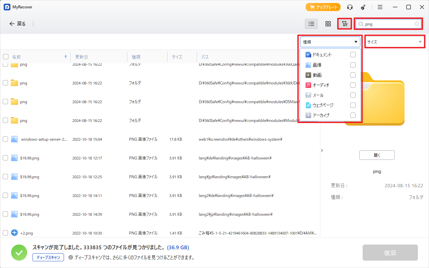Start ディープスキャン deep scan
The image size is (429, 268).
[48, 257]
